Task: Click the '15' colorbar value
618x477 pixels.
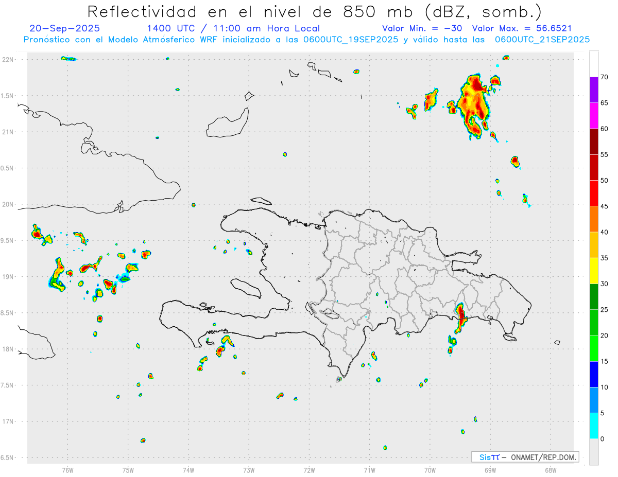Action: [x=605, y=362]
